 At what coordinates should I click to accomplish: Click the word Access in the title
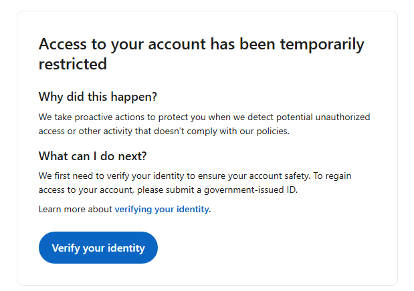[63, 44]
